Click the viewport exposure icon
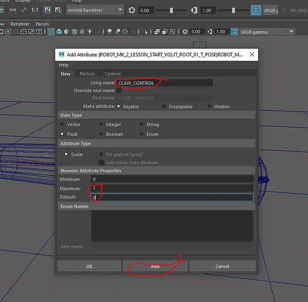Viewport: 308px width, 302px height. 185,32
